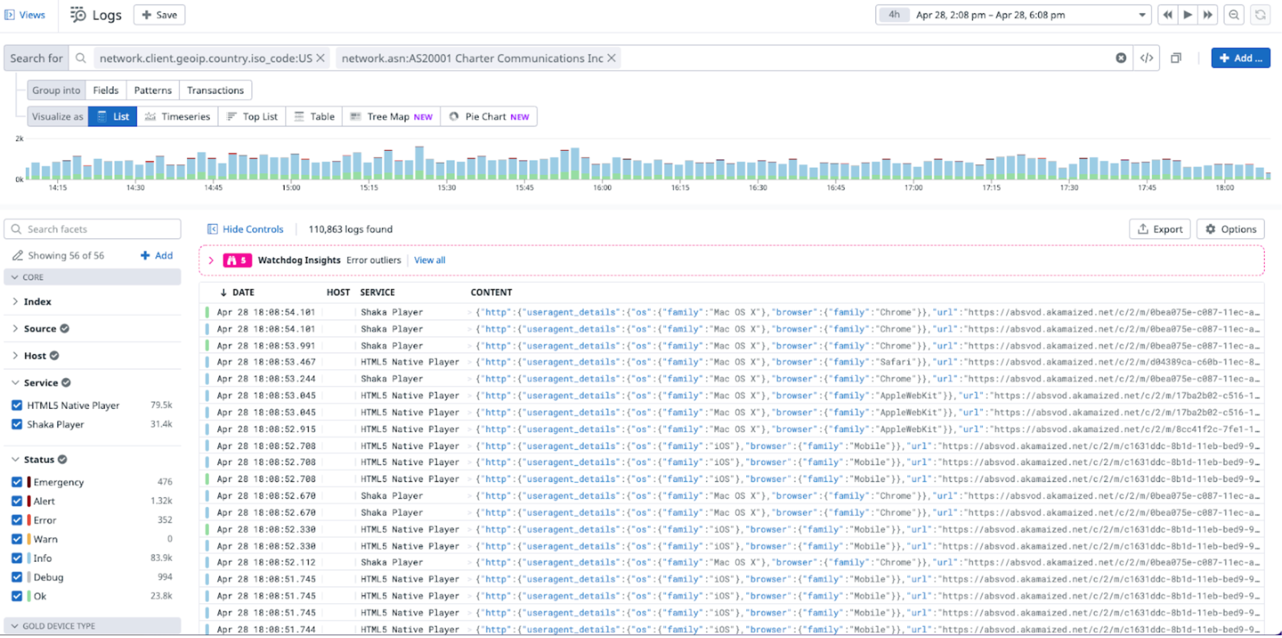Export the log results
The height and width of the screenshot is (638, 1282).
click(1159, 228)
